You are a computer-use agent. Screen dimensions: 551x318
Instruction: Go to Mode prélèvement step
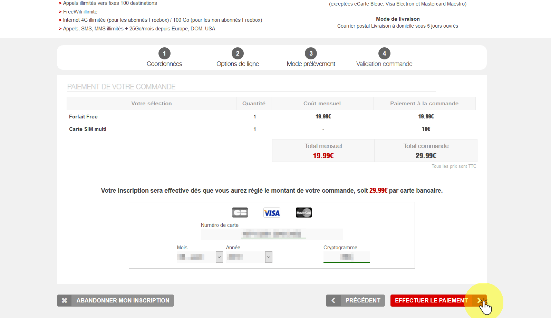coord(311,64)
